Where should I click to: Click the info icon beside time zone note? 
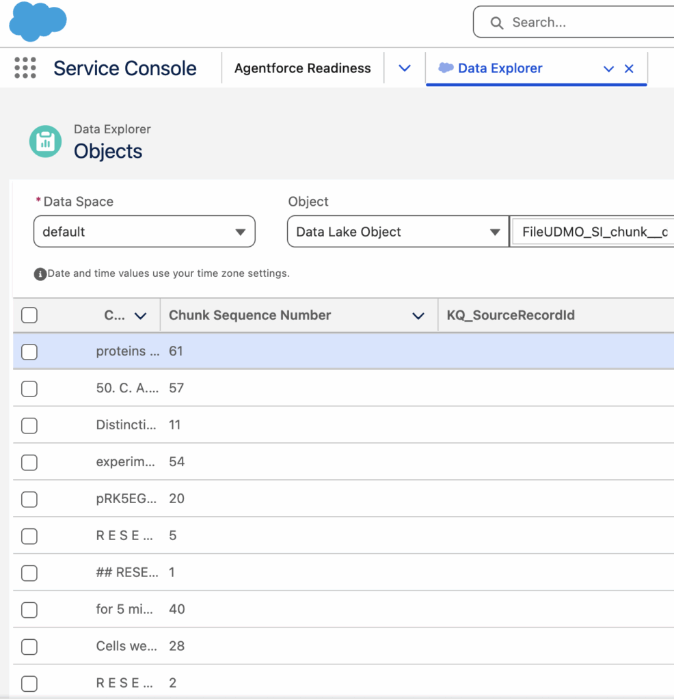click(x=40, y=273)
